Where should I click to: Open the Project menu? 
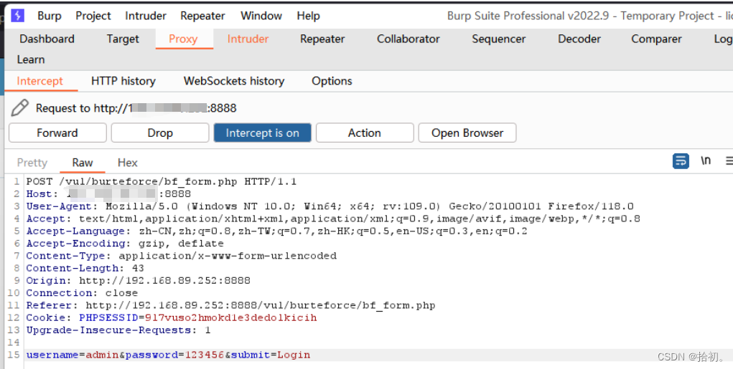[93, 16]
